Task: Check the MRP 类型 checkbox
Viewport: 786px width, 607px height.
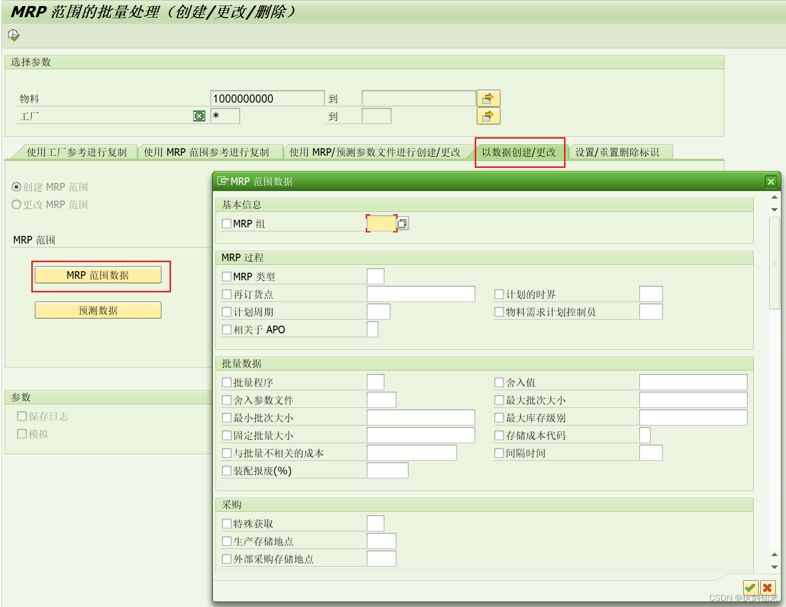Action: click(x=227, y=276)
